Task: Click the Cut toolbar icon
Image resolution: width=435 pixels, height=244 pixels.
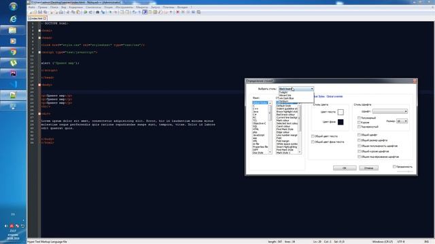Action: [x=68, y=12]
